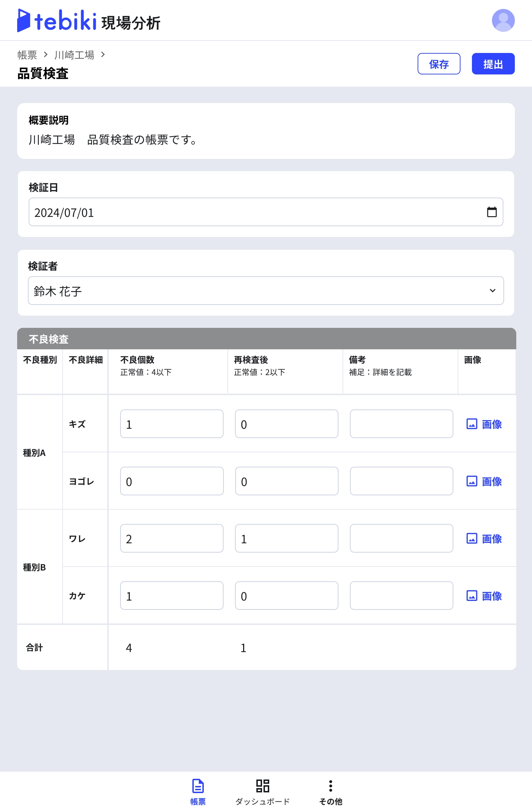The image size is (532, 811).
Task: Select the 帳票 tab in bottom navigation
Action: point(198,792)
